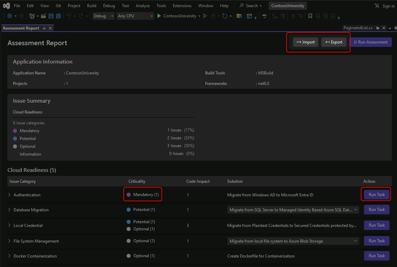This screenshot has height=267, width=397.
Task: Toggle a bookmark with the bookmark icon
Action: (310, 16)
